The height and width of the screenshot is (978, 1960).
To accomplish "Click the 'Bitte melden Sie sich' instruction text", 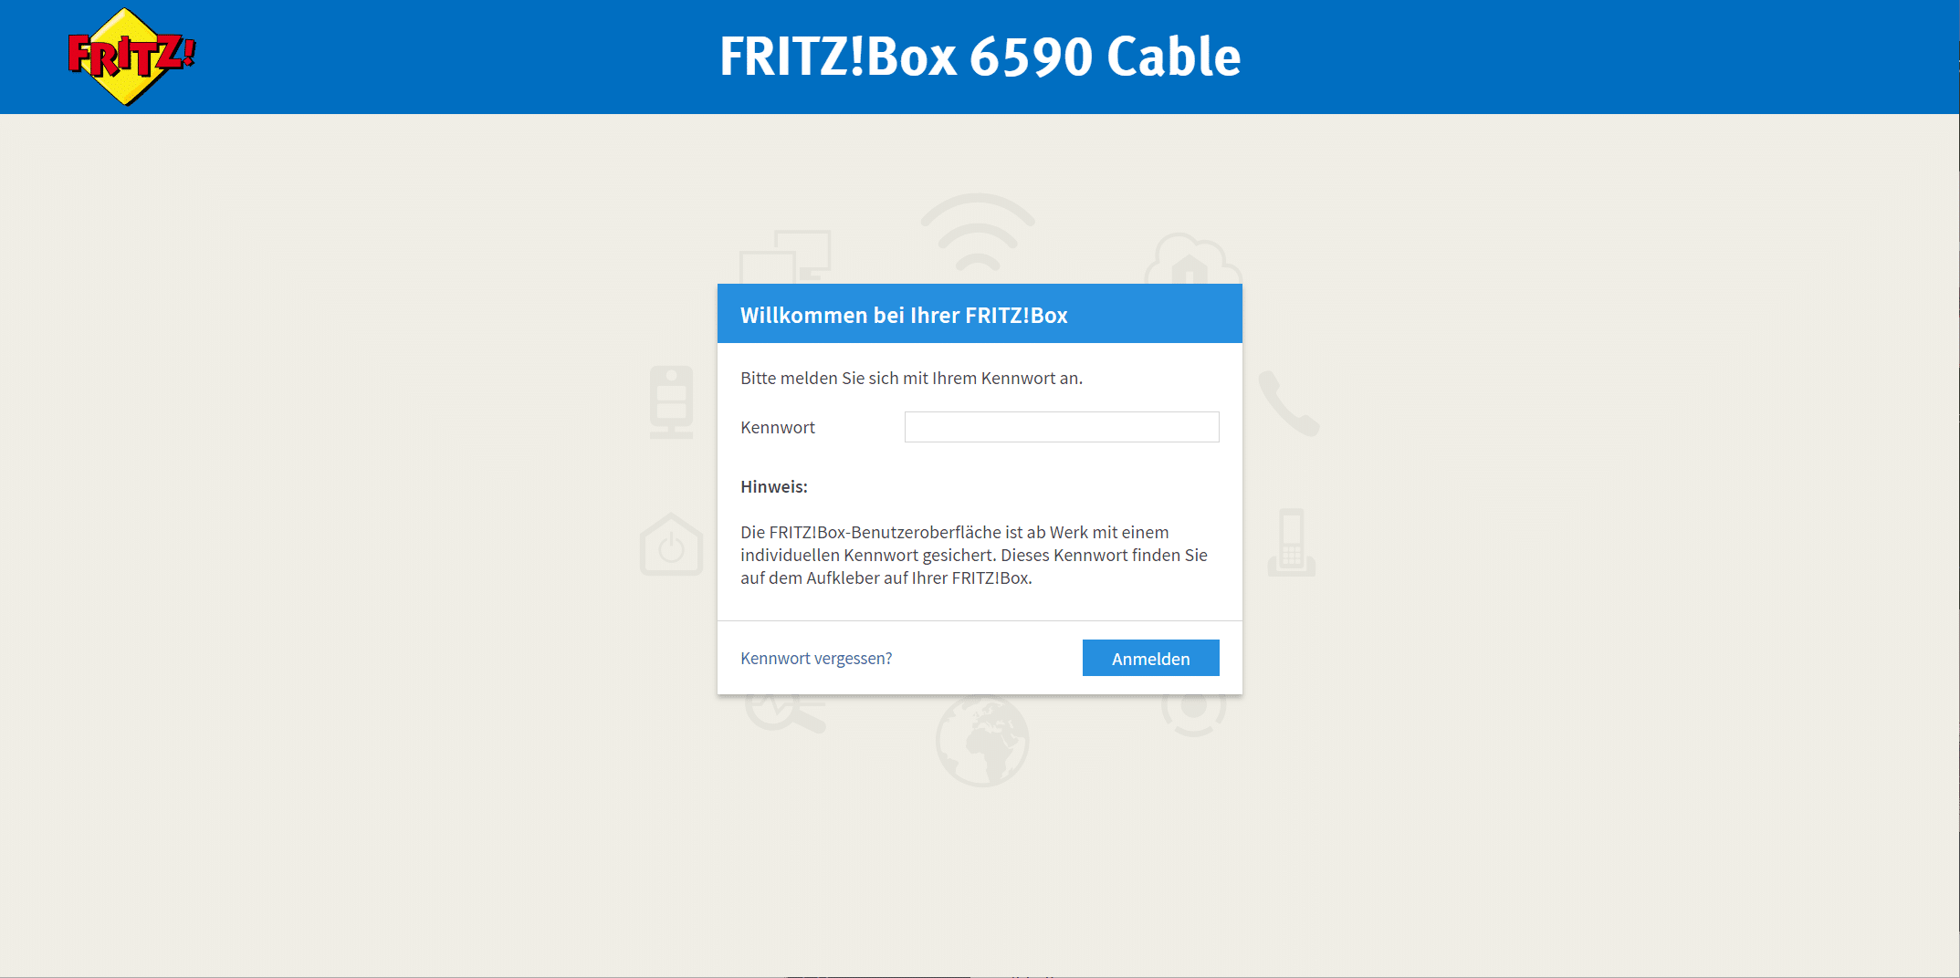I will [911, 379].
